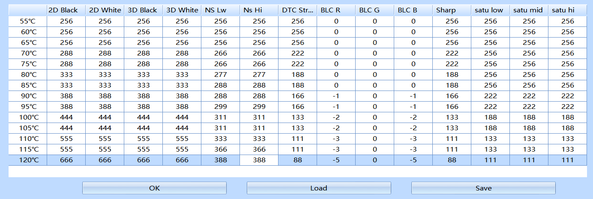The height and width of the screenshot is (199, 593).
Task: Click the BLC G column header
Action: coord(375,10)
